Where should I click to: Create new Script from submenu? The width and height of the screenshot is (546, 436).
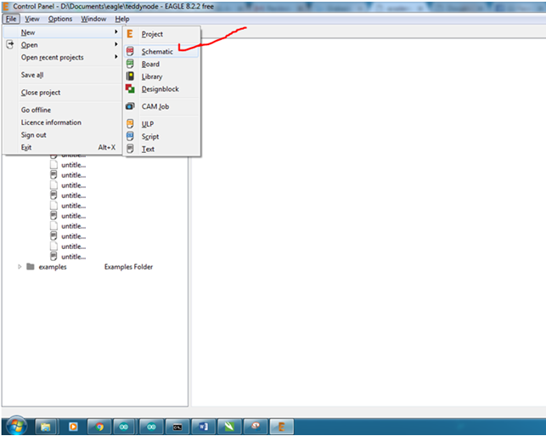tap(162, 137)
